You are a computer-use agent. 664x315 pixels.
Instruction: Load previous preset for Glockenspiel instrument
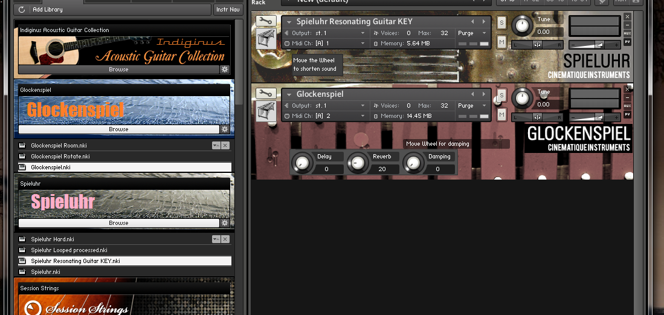click(473, 94)
